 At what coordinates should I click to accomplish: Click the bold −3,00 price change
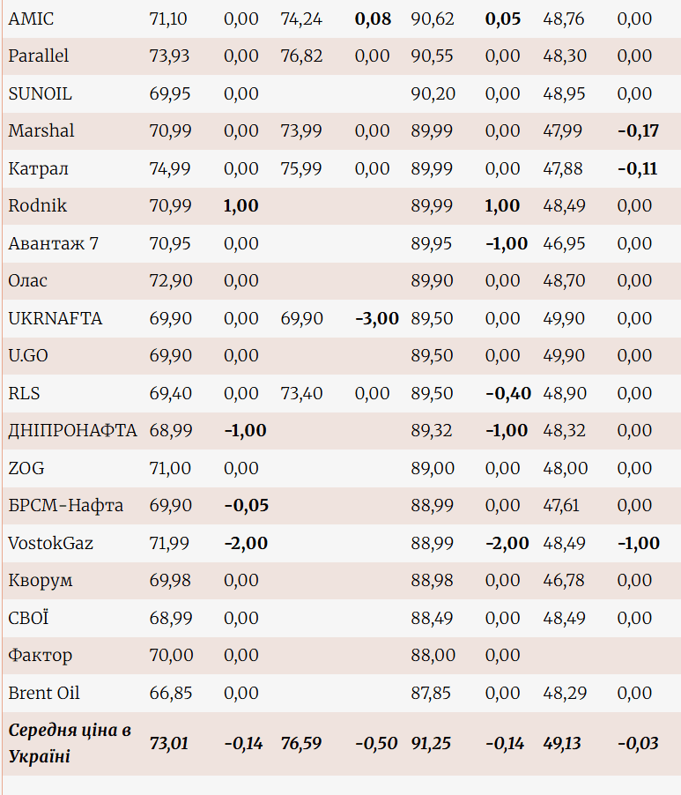[x=377, y=318]
